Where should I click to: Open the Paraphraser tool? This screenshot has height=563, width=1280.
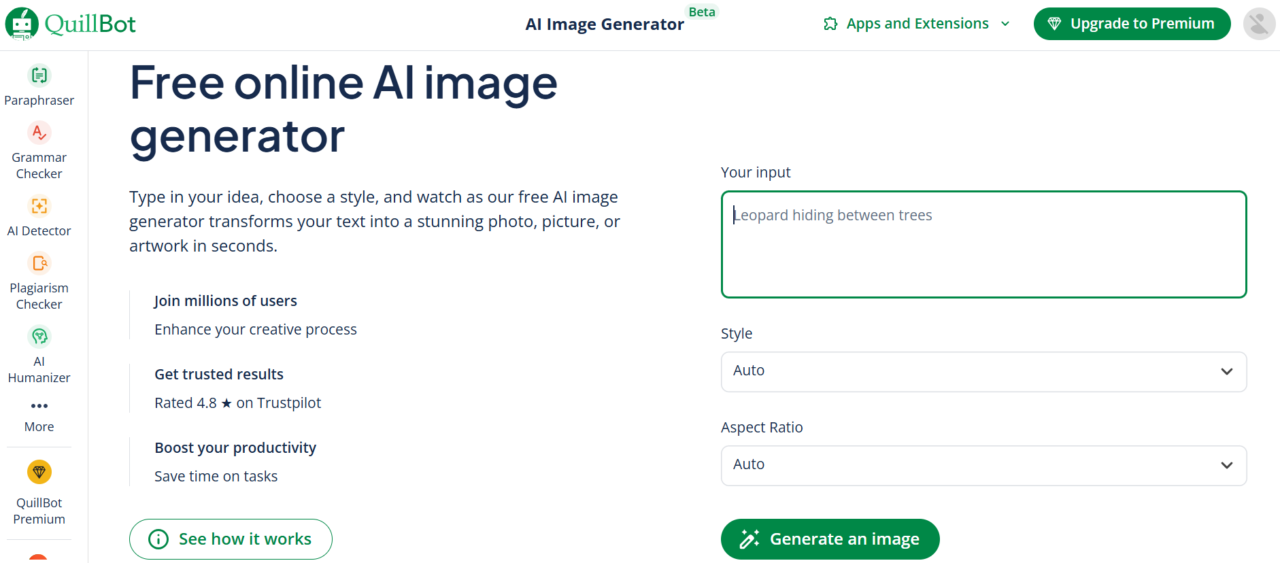click(x=39, y=84)
